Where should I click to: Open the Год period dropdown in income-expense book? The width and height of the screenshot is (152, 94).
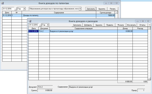pos(48,25)
